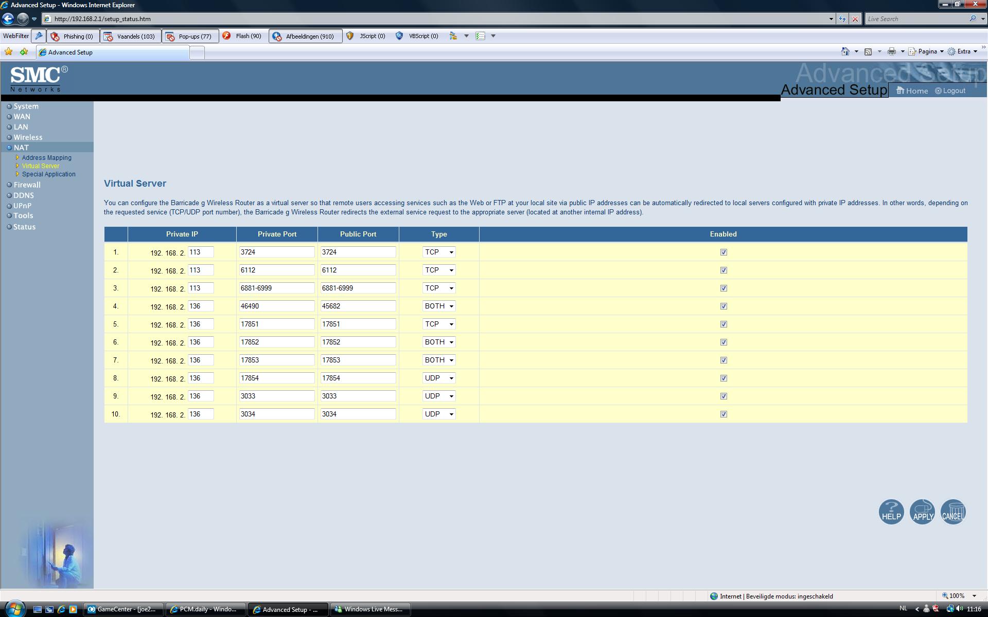988x617 pixels.
Task: Expand the UDP type dropdown in row 8
Action: tap(439, 378)
